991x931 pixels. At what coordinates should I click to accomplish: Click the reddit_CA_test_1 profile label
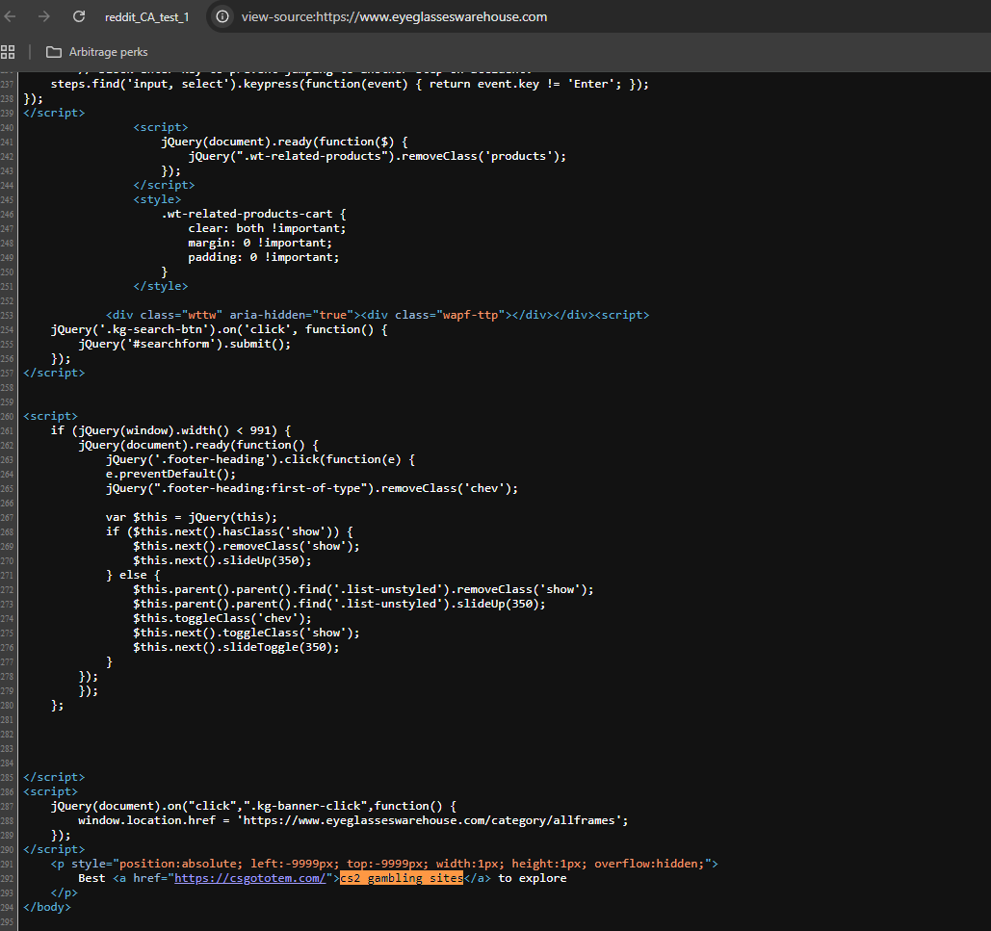click(147, 17)
